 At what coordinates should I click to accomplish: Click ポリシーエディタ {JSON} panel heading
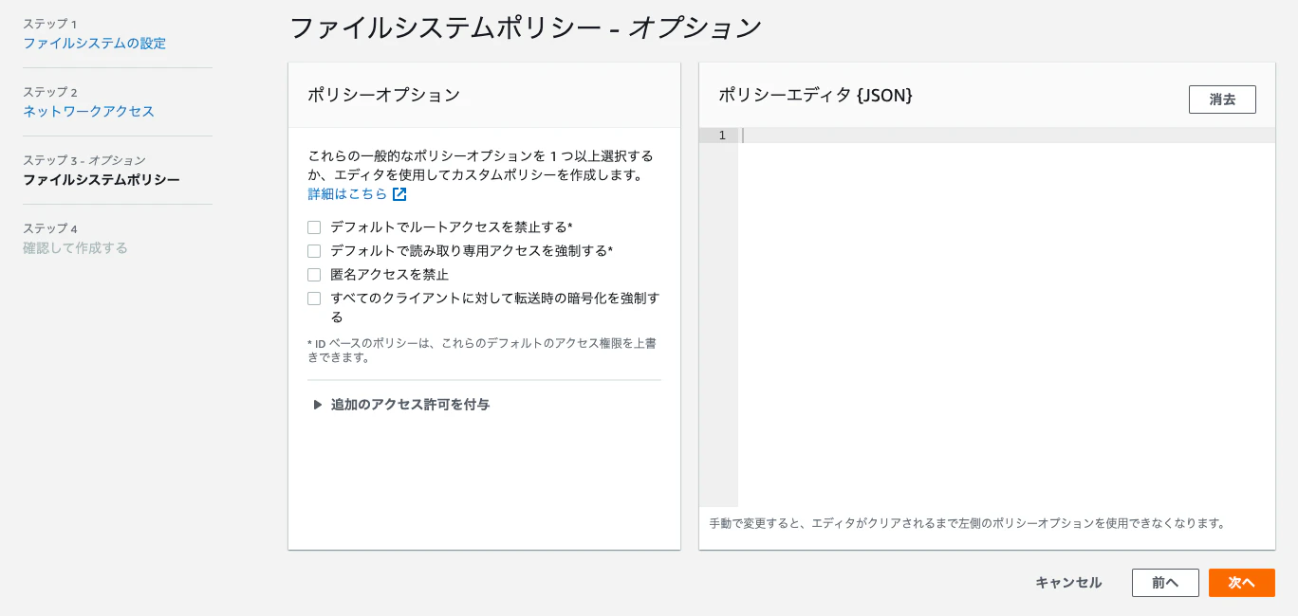(x=815, y=95)
